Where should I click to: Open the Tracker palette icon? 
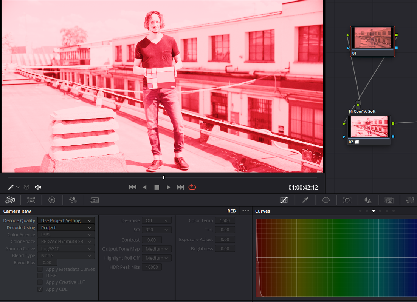tap(347, 200)
